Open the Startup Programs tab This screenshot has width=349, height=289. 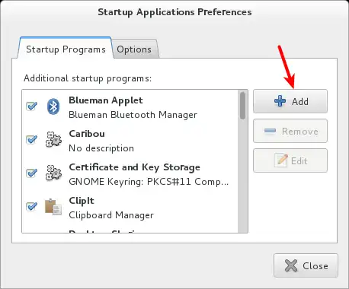click(x=66, y=49)
